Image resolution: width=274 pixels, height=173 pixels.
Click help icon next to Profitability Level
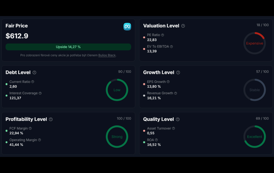(x=51, y=119)
